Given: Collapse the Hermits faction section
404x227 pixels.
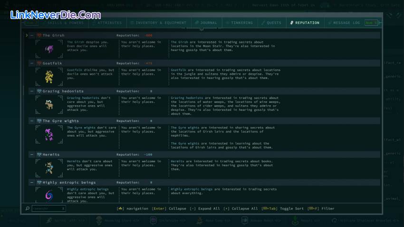Looking at the screenshot, I should click(32, 155).
